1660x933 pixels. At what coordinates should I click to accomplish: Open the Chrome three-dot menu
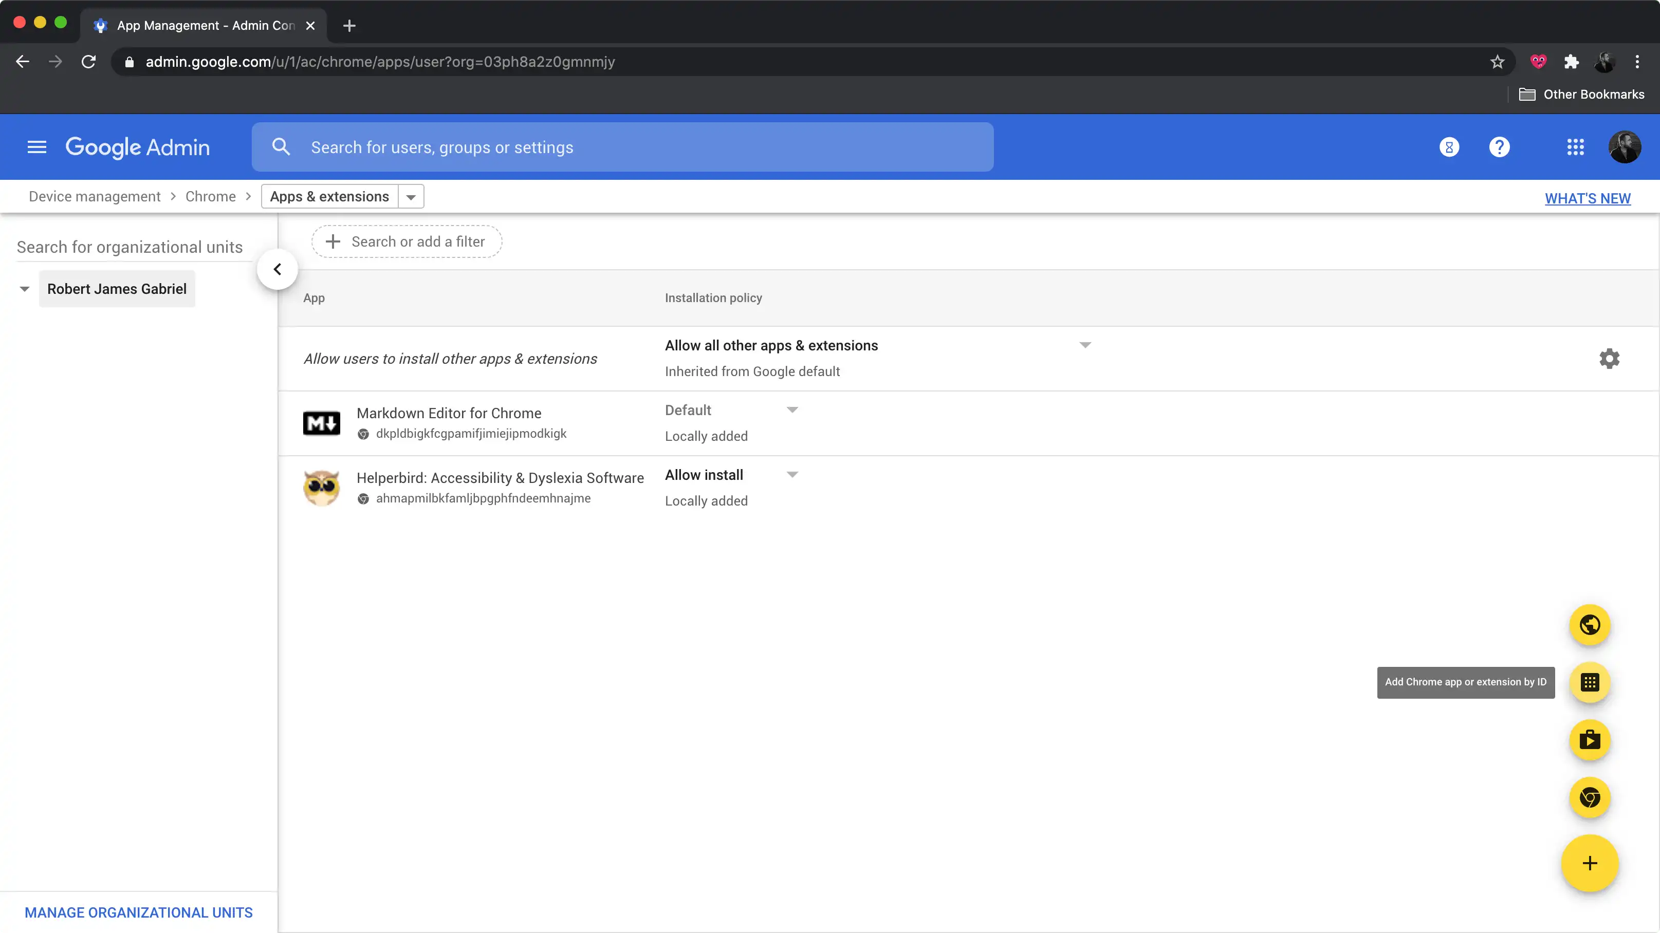(1637, 62)
